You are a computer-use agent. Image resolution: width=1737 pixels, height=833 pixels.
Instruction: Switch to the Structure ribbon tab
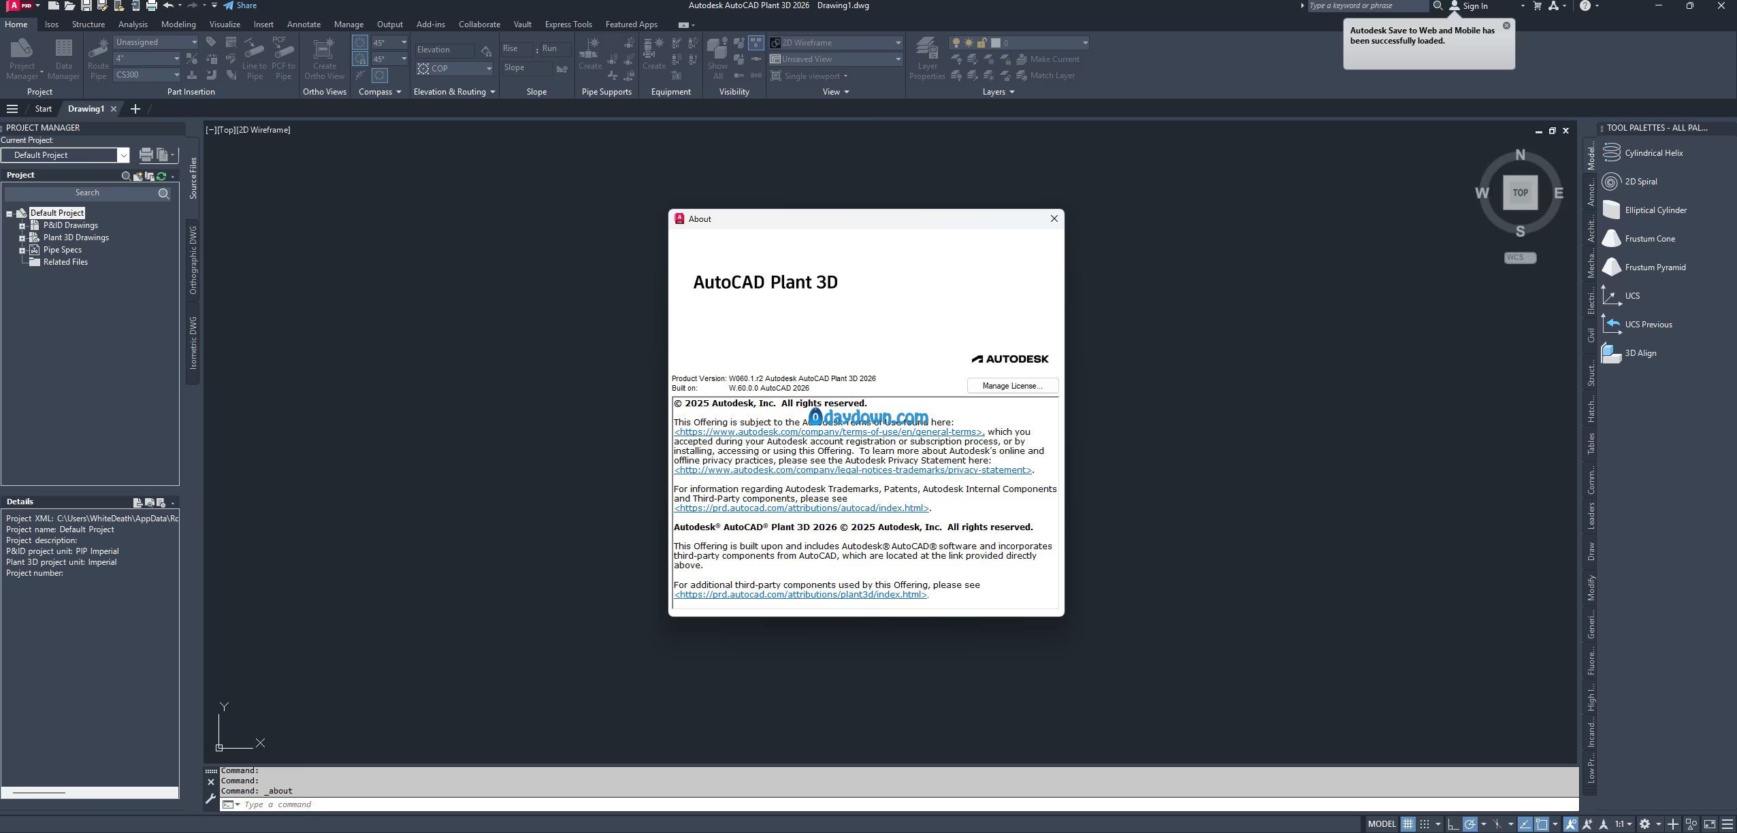click(x=88, y=24)
